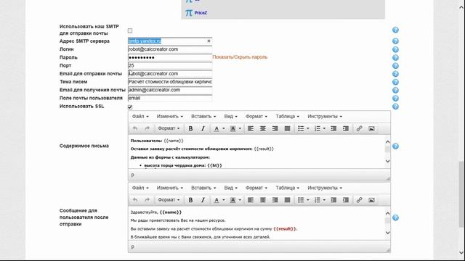Insert image in the email content editor
Viewport: 465px width, 261px height.
pos(371,128)
